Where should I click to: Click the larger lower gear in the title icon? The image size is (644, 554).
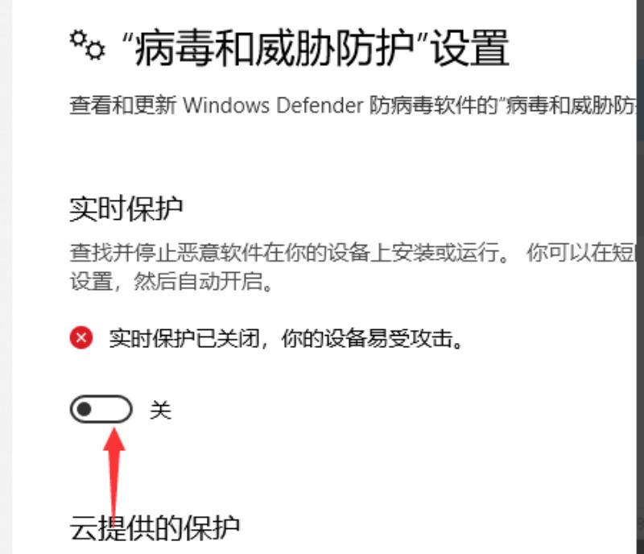pyautogui.click(x=96, y=50)
